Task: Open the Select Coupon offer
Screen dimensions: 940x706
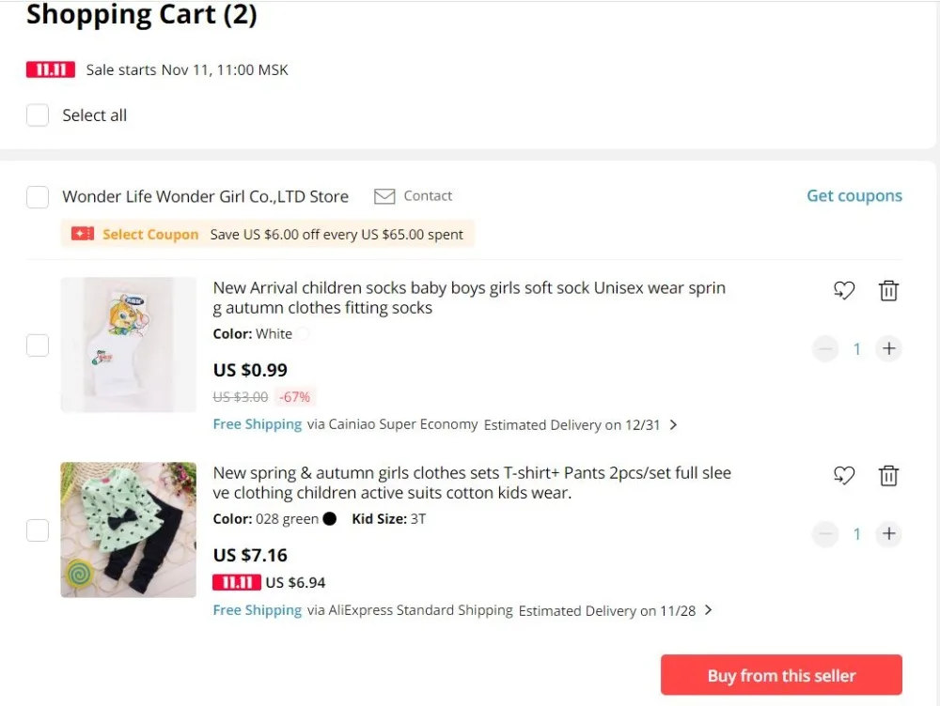Action: click(x=150, y=234)
